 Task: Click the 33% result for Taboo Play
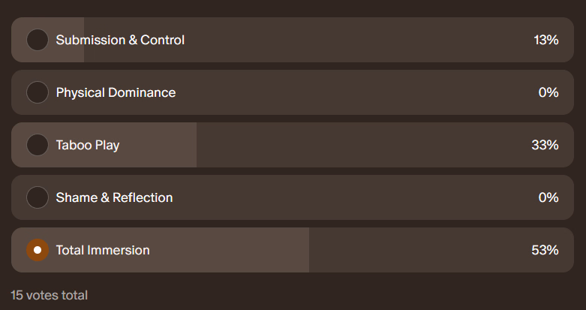(545, 145)
